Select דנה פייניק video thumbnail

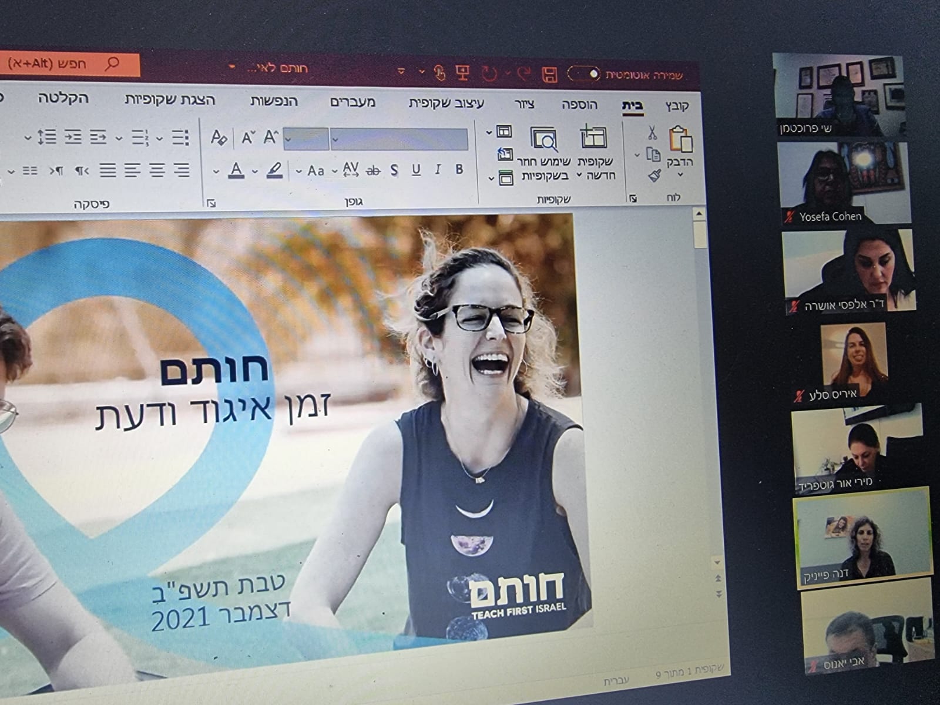[862, 538]
